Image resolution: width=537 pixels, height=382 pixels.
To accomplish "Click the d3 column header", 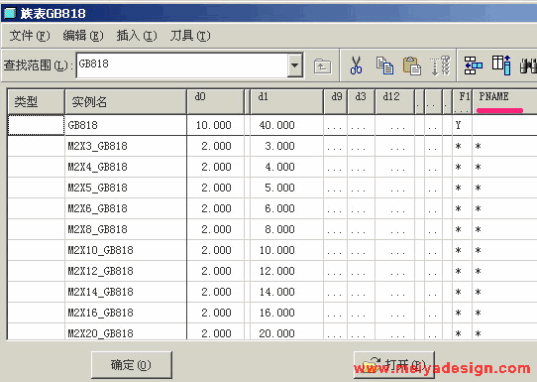I will click(361, 102).
